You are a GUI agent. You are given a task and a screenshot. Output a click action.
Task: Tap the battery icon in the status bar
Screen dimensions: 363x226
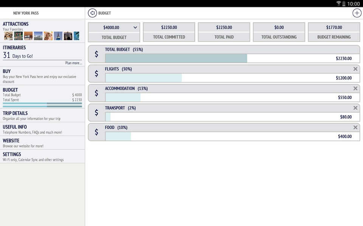(x=344, y=3)
